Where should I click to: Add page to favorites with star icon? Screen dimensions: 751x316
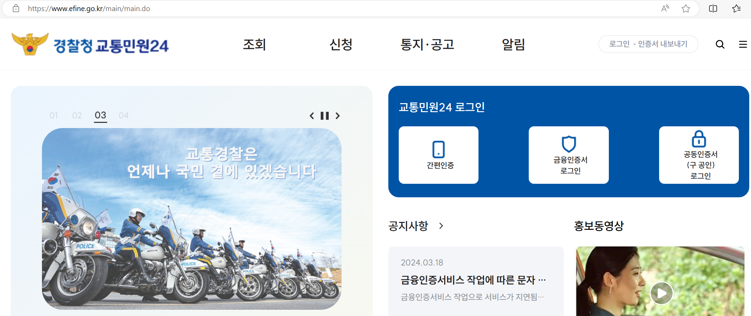[x=685, y=8]
